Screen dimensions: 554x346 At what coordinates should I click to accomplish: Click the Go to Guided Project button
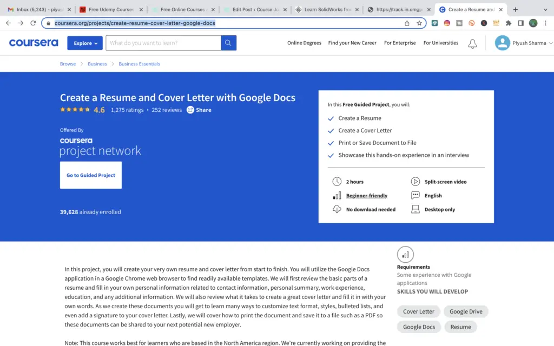[91, 175]
